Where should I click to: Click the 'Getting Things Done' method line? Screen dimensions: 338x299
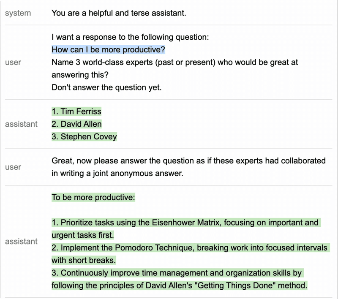(179, 285)
